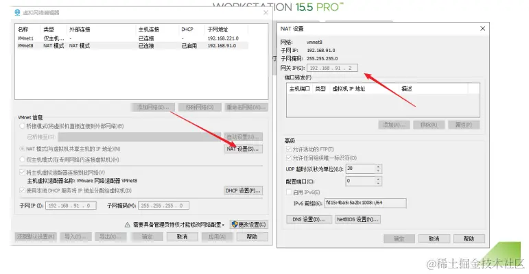
Task: Click the Virtual Network Editor globe icon
Action: (17, 12)
